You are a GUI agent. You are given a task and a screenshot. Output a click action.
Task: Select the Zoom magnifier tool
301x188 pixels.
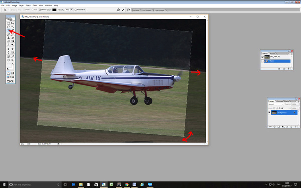[x=12, y=60]
